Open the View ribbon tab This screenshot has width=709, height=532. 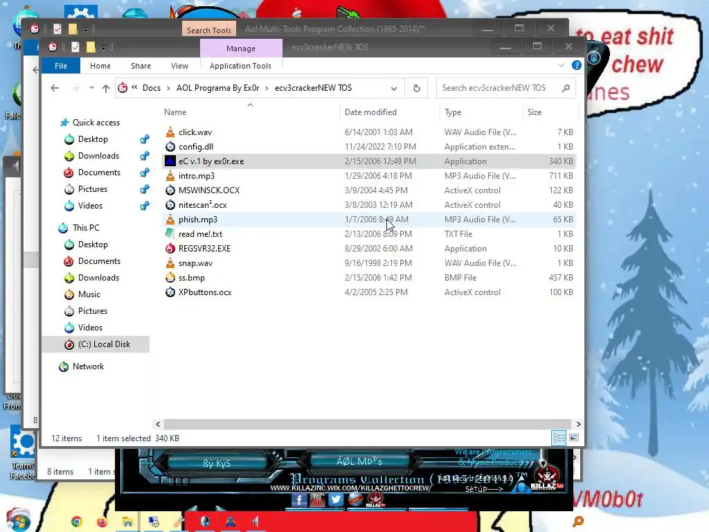[x=179, y=66]
